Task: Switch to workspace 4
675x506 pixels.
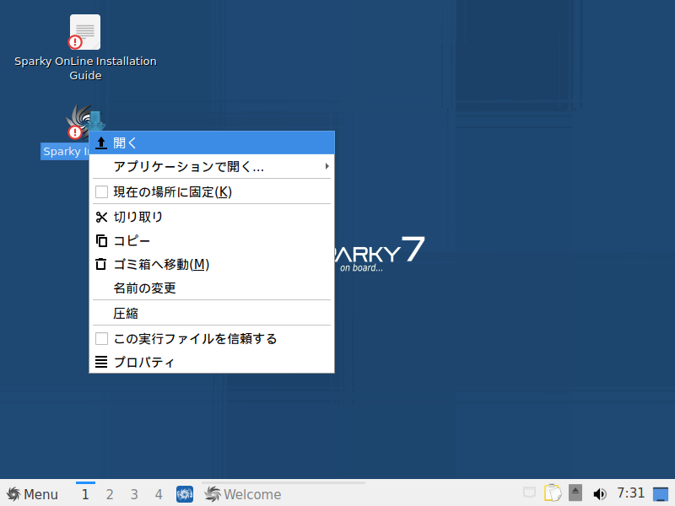Action: pos(159,494)
